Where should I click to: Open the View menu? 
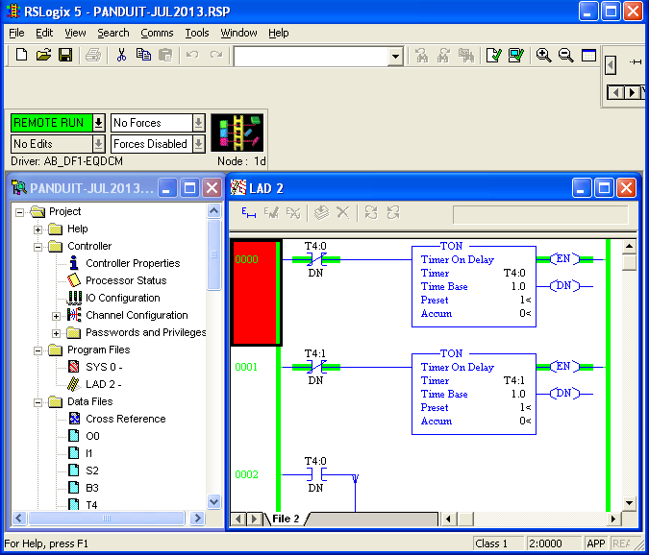coord(75,33)
